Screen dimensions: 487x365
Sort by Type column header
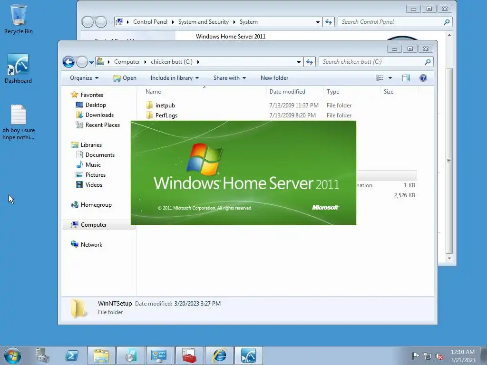(352, 92)
